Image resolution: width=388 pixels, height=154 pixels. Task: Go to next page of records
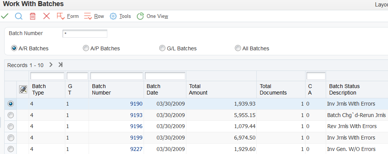[x=51, y=65]
